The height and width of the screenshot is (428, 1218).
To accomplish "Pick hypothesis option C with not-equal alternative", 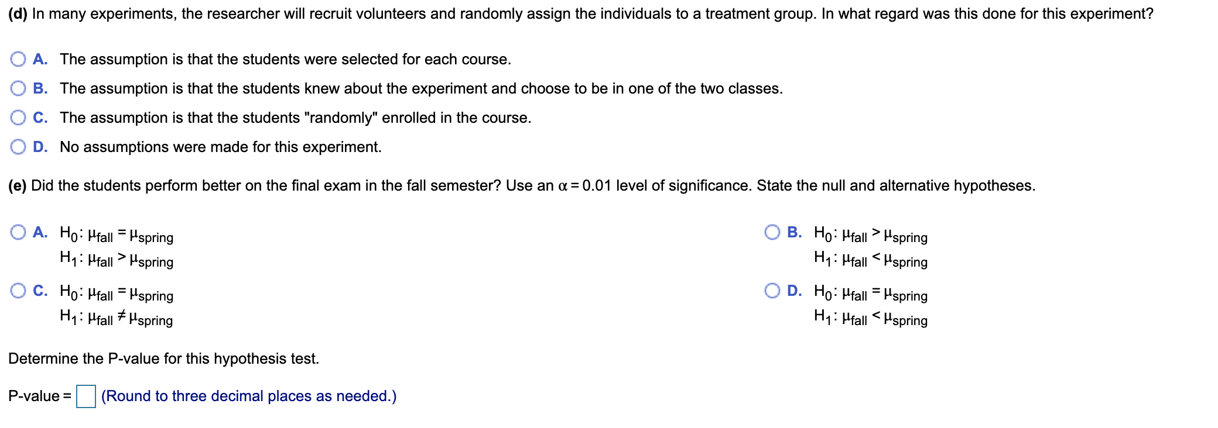I will 18,291.
